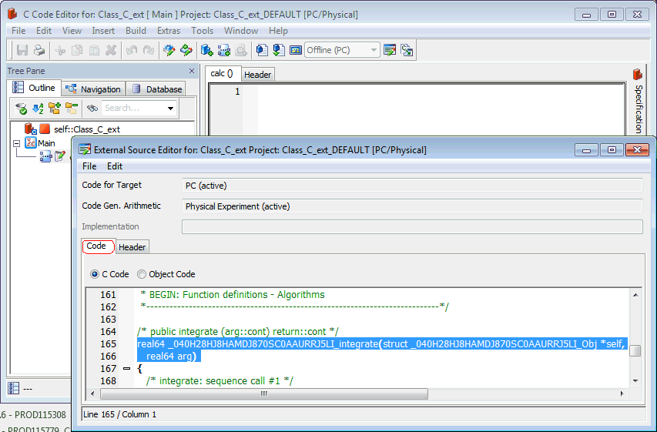Select the Main tree item

tap(46, 143)
